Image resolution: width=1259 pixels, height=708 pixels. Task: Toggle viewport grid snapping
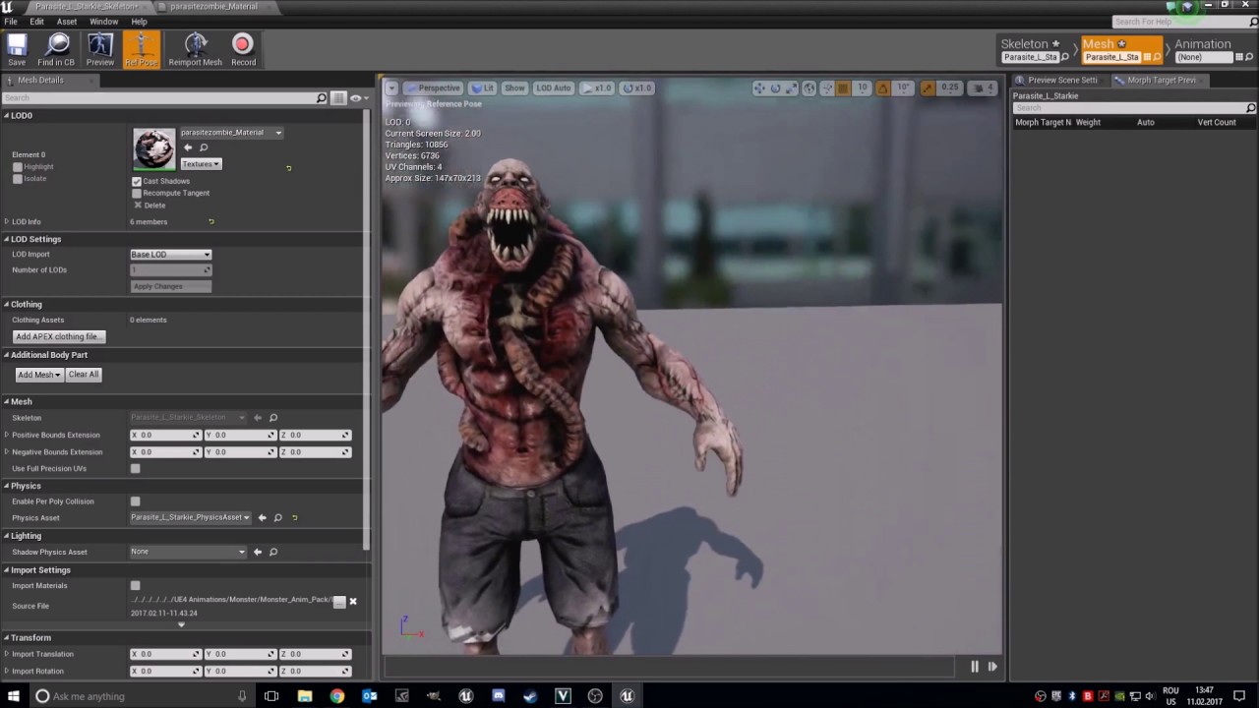[x=843, y=88]
